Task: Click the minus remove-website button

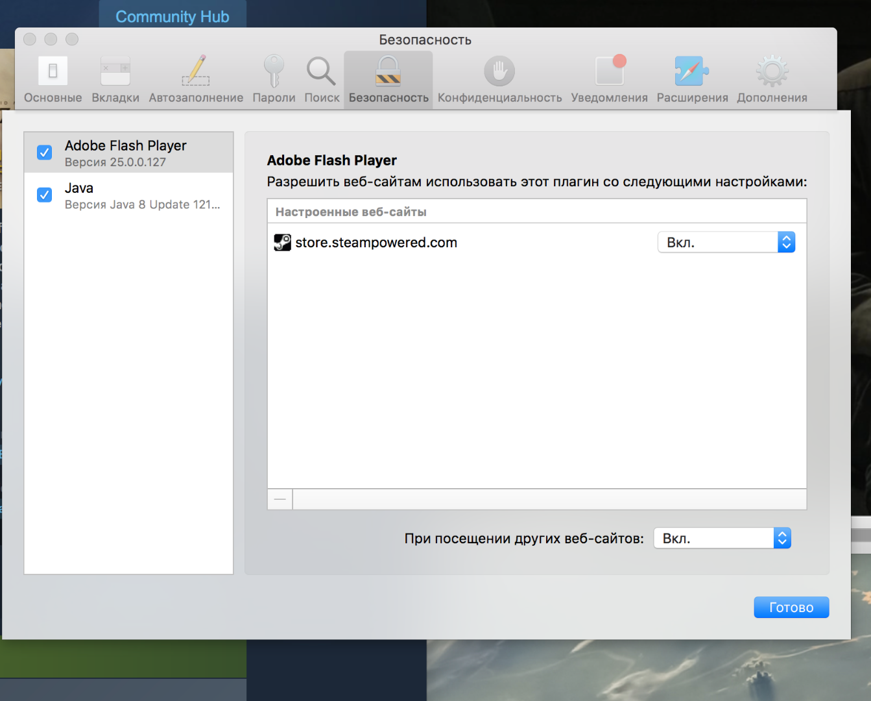Action: pos(280,499)
